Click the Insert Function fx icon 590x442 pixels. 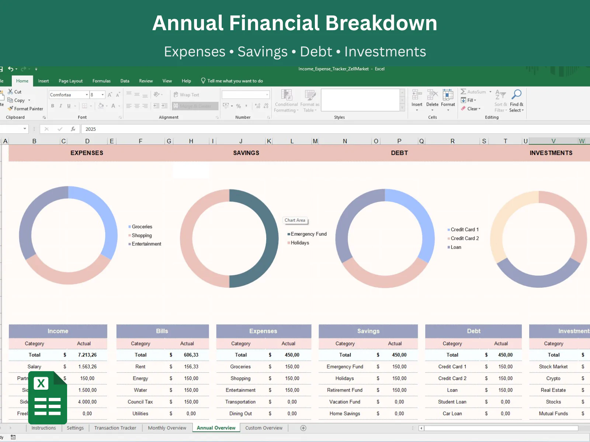[x=73, y=129]
